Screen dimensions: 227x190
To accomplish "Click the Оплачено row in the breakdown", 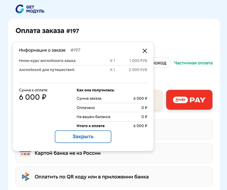I will click(x=112, y=108).
